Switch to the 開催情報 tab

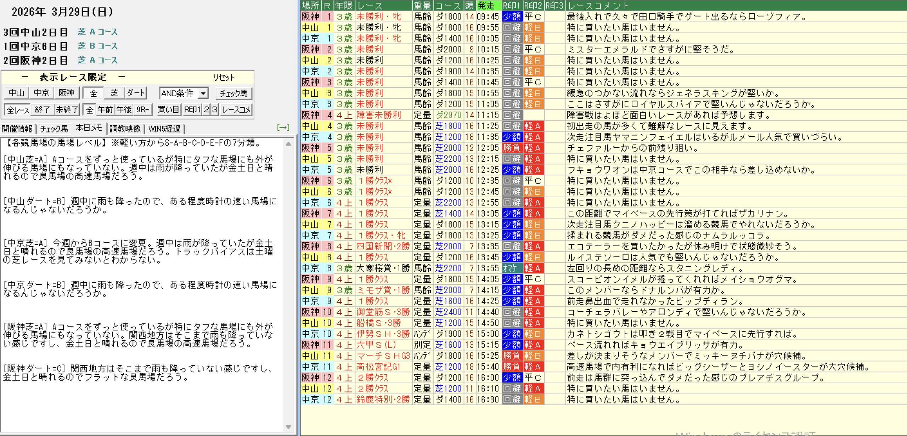[17, 129]
